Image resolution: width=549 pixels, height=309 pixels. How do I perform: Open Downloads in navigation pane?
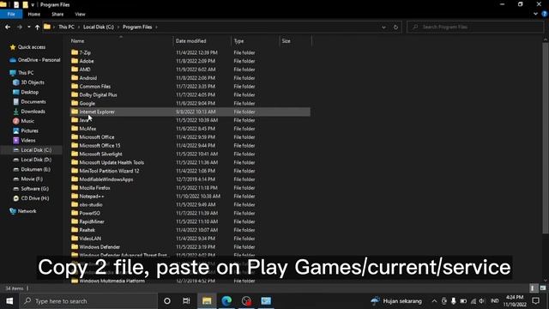tap(33, 112)
